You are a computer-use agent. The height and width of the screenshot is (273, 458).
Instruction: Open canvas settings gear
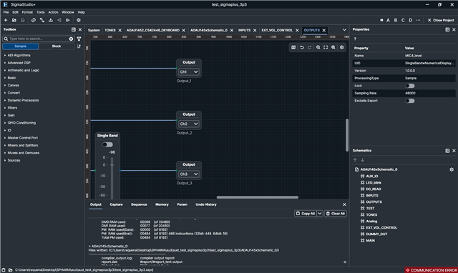click(x=342, y=47)
